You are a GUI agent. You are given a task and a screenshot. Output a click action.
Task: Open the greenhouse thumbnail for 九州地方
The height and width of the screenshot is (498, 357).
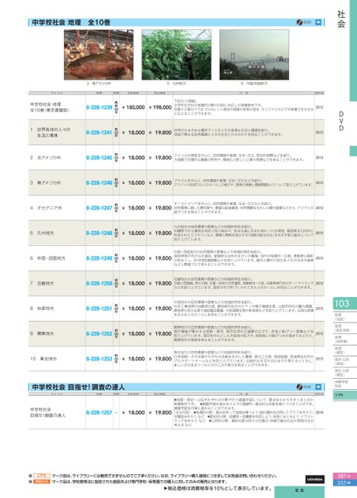176,55
